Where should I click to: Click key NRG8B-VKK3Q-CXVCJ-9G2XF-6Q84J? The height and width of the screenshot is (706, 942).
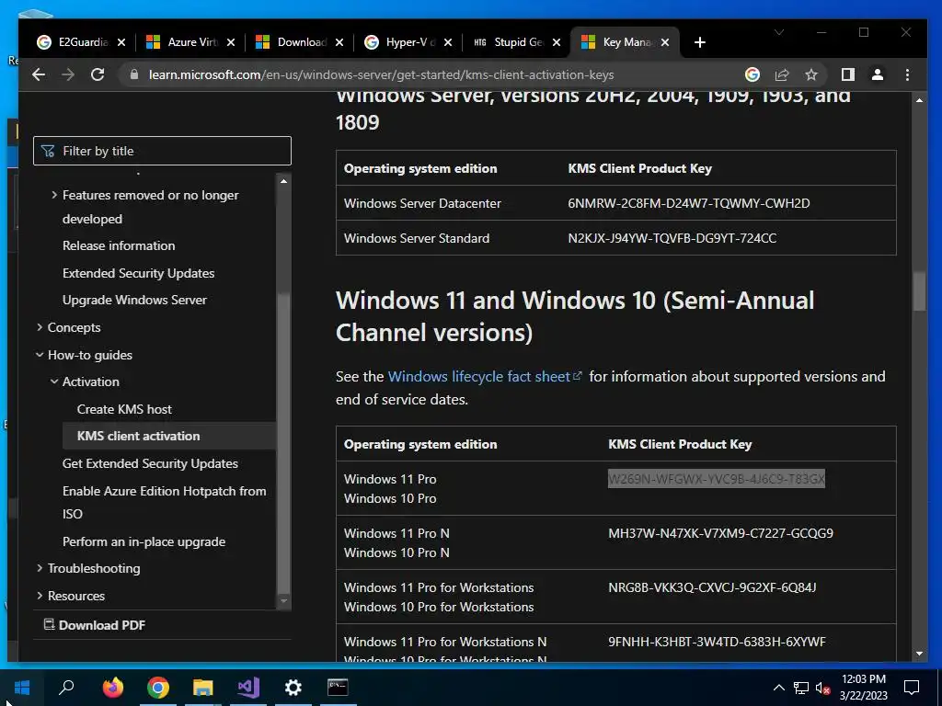tap(712, 587)
